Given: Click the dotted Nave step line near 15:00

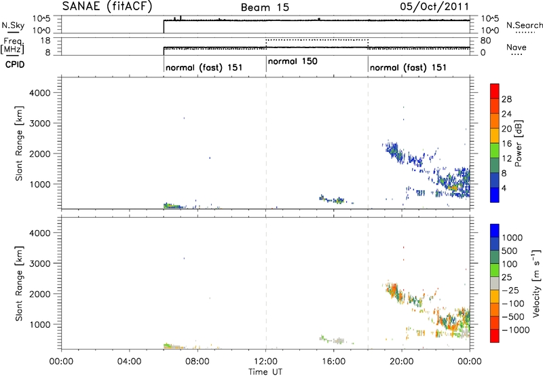Looking at the screenshot, I should 317,40.
